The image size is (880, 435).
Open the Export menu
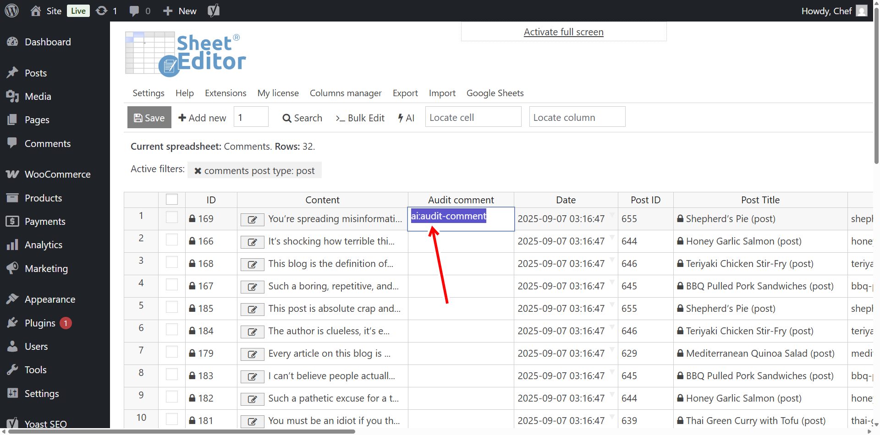point(405,93)
